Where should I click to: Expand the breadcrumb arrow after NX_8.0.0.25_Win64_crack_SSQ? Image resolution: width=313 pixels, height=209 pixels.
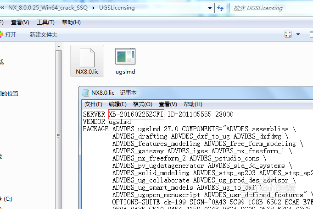(94, 8)
